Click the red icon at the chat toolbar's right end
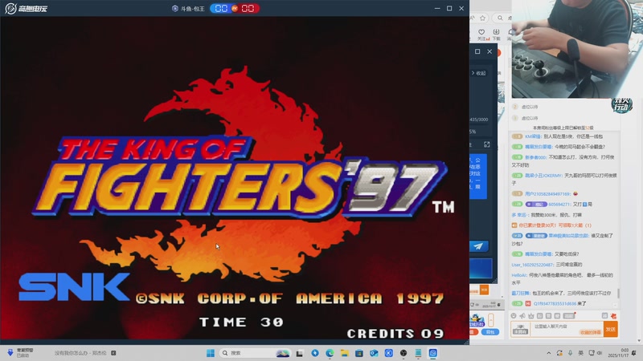The width and height of the screenshot is (643, 361). point(613,316)
